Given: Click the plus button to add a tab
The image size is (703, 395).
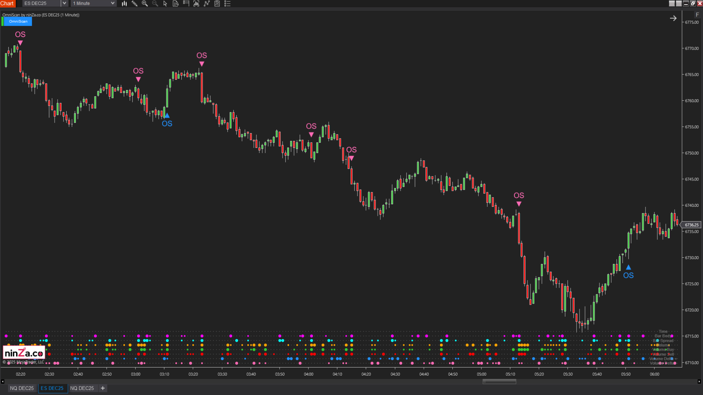Looking at the screenshot, I should 103,388.
